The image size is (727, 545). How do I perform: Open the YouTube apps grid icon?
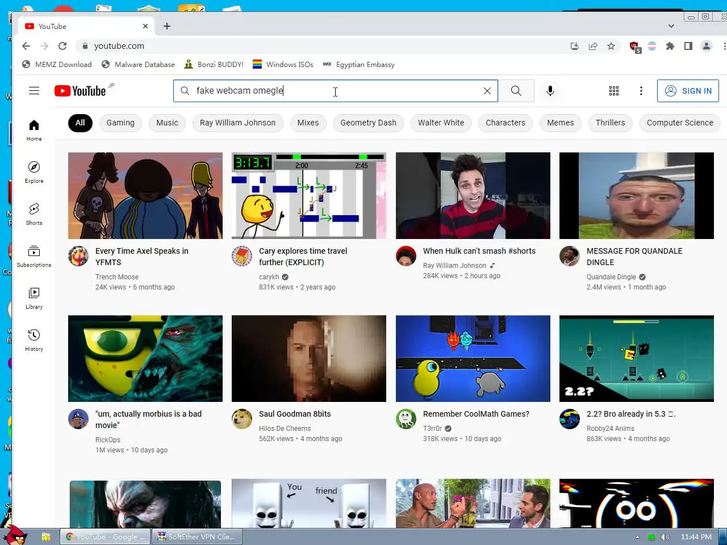[x=614, y=91]
